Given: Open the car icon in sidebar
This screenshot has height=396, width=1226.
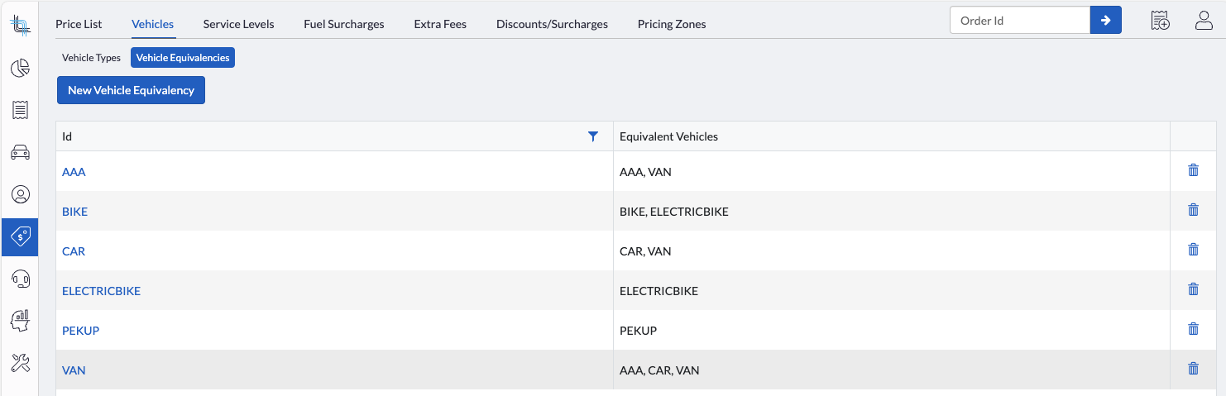Looking at the screenshot, I should tap(20, 152).
